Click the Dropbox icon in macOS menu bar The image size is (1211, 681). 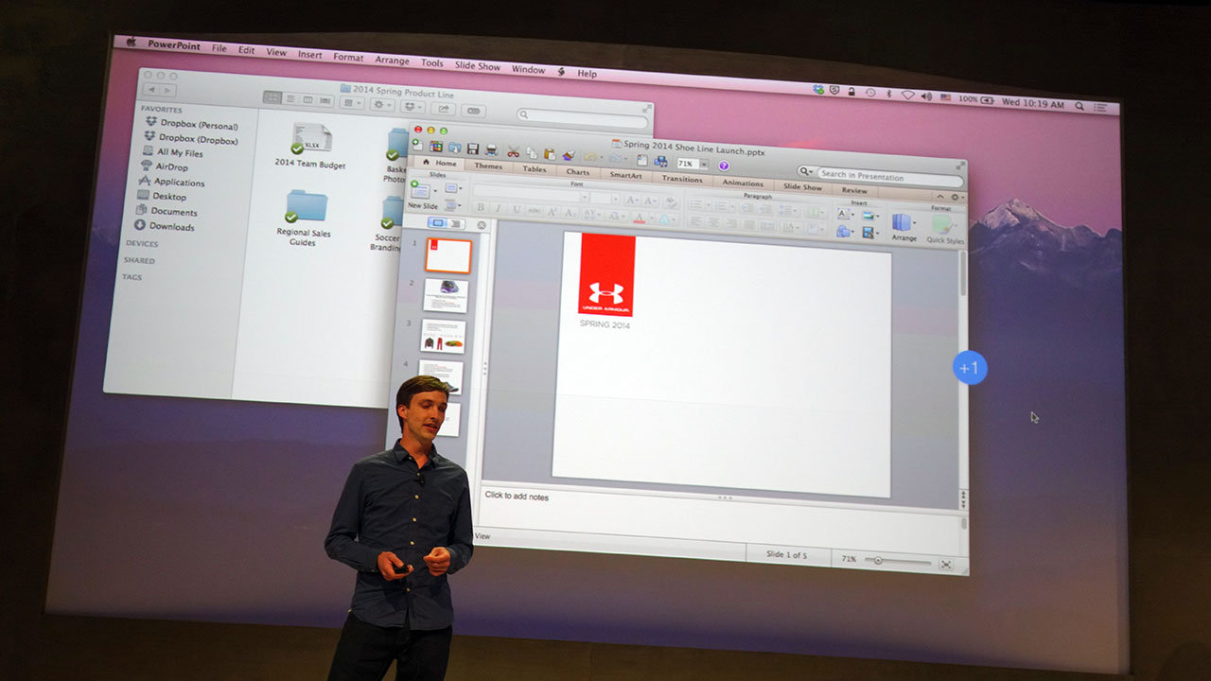pos(818,89)
